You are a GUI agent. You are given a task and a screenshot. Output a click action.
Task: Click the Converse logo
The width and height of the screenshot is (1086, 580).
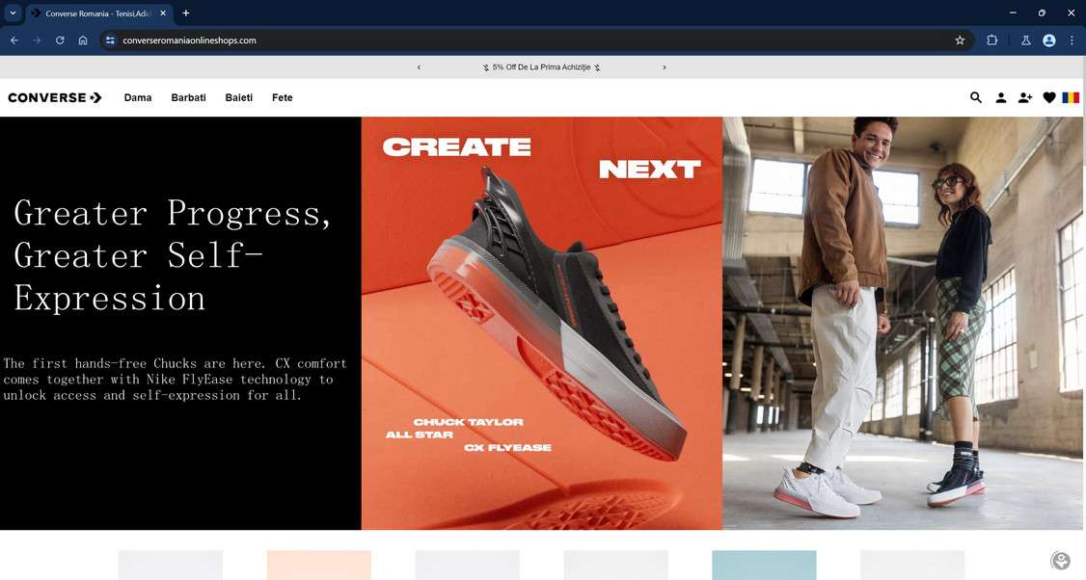55,97
